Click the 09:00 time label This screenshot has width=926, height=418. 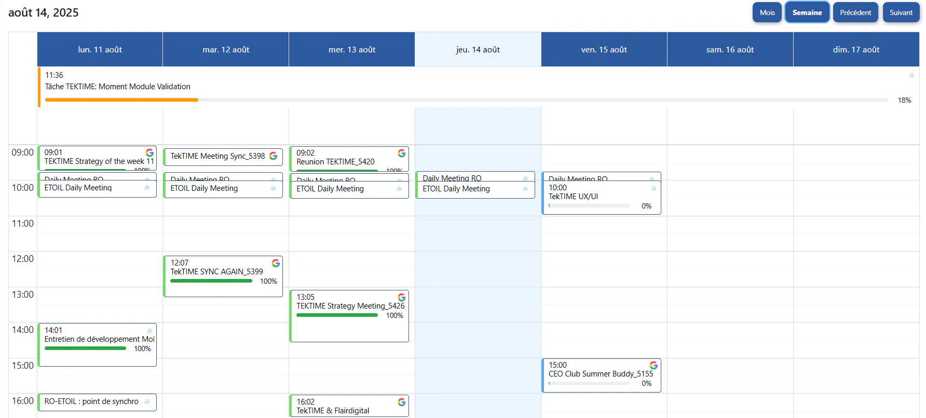tap(23, 152)
